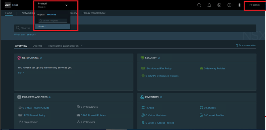Open the 1 Distributed FW Policy link
The width and height of the screenshot is (266, 130).
[158, 68]
